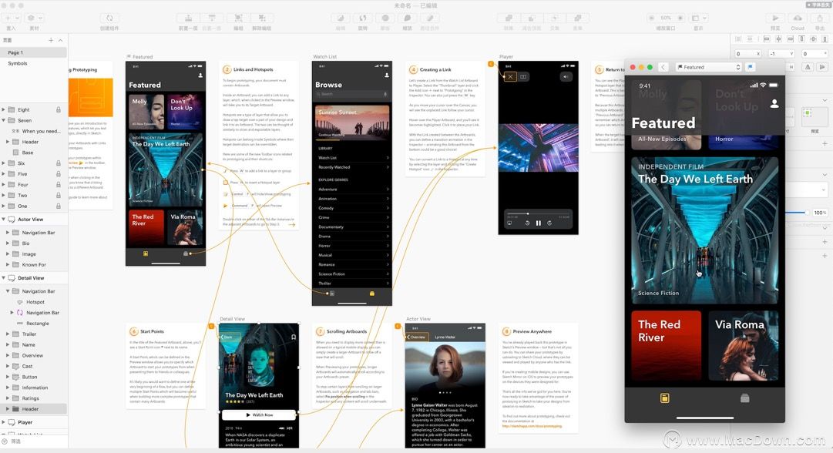Flip layer horizontally in inspector
This screenshot has width=833, height=453.
(x=808, y=67)
